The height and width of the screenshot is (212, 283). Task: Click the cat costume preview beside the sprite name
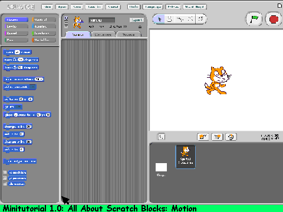[x=78, y=22]
